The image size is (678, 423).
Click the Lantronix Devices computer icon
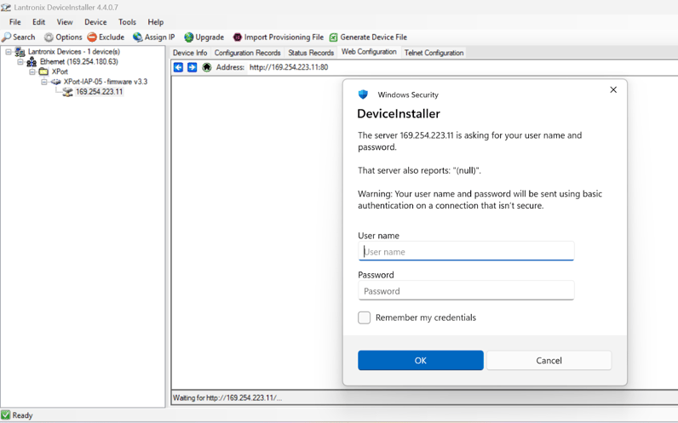[20, 52]
